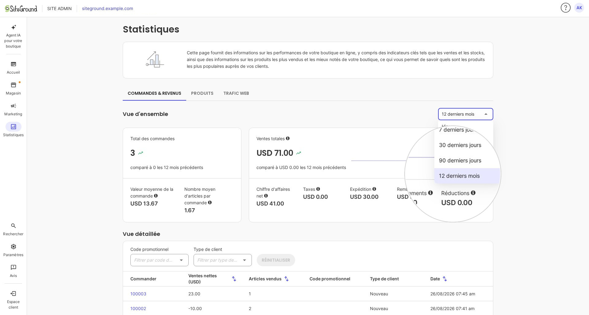Click the info icon beside Ventes totales
This screenshot has height=315, width=589.
pos(288,138)
